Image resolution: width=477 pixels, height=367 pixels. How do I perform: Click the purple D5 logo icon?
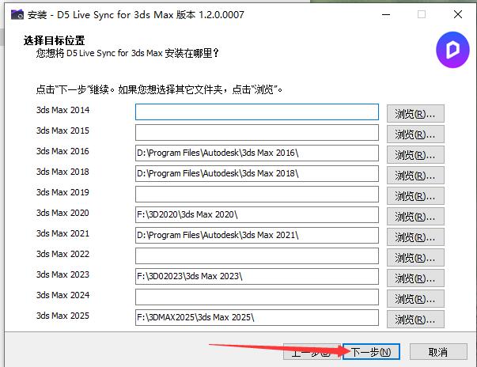[x=452, y=50]
